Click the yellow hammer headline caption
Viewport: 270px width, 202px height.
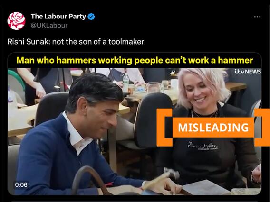135,61
